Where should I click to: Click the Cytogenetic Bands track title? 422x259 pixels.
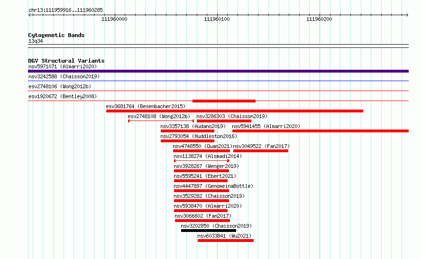coord(56,35)
